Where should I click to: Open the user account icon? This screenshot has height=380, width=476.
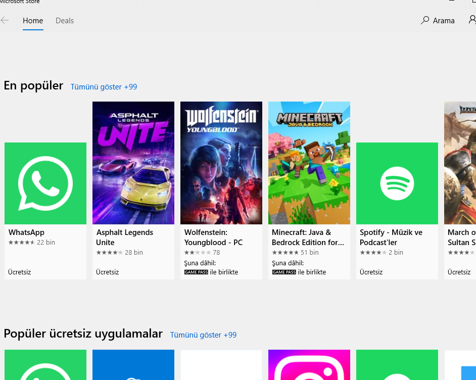[472, 20]
